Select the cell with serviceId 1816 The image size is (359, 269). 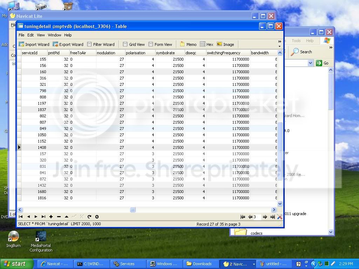(x=34, y=198)
